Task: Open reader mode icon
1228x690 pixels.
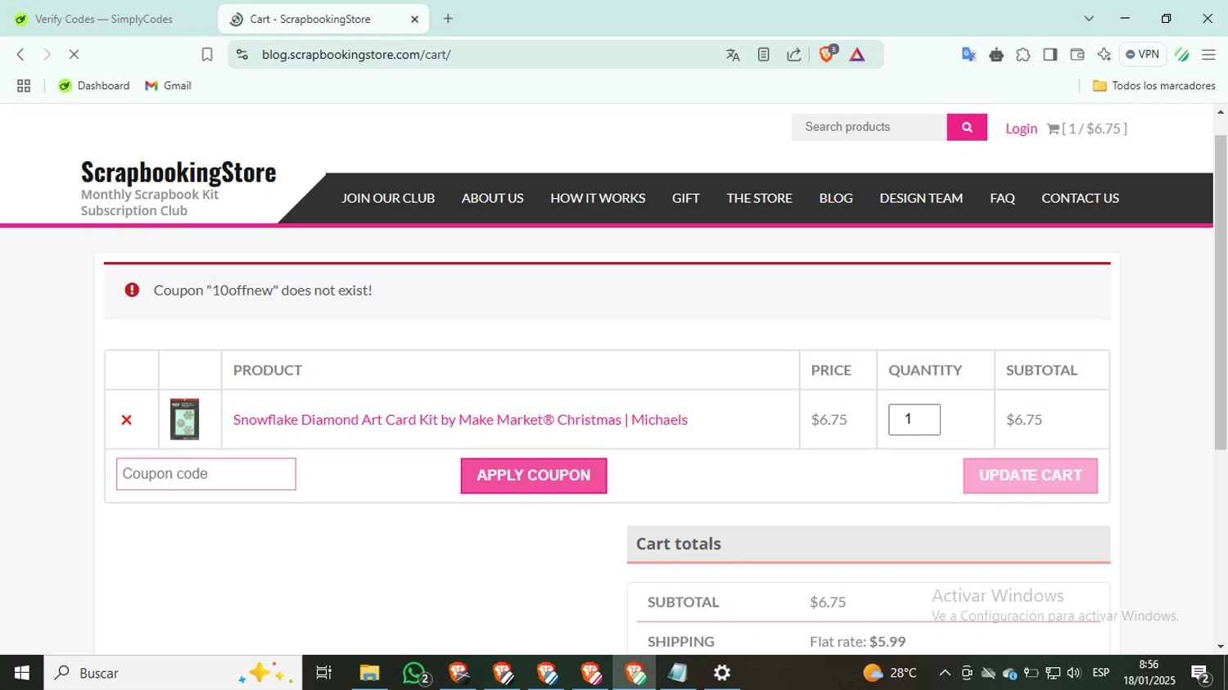Action: 763,55
